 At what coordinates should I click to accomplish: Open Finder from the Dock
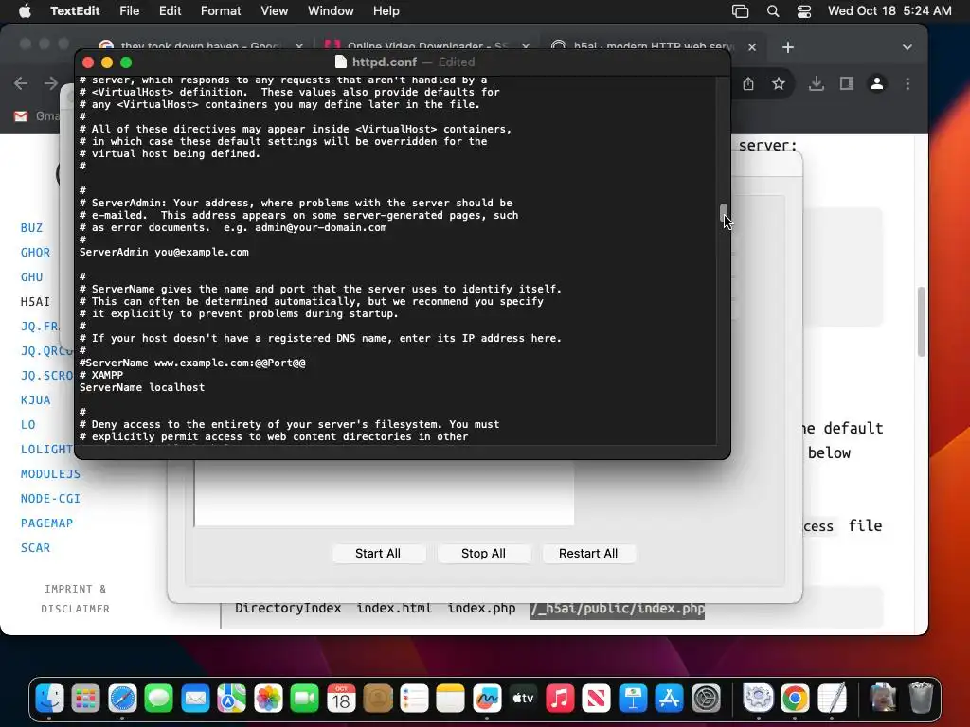[x=49, y=699]
